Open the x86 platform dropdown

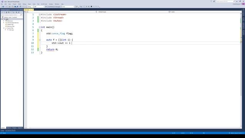(39, 7)
